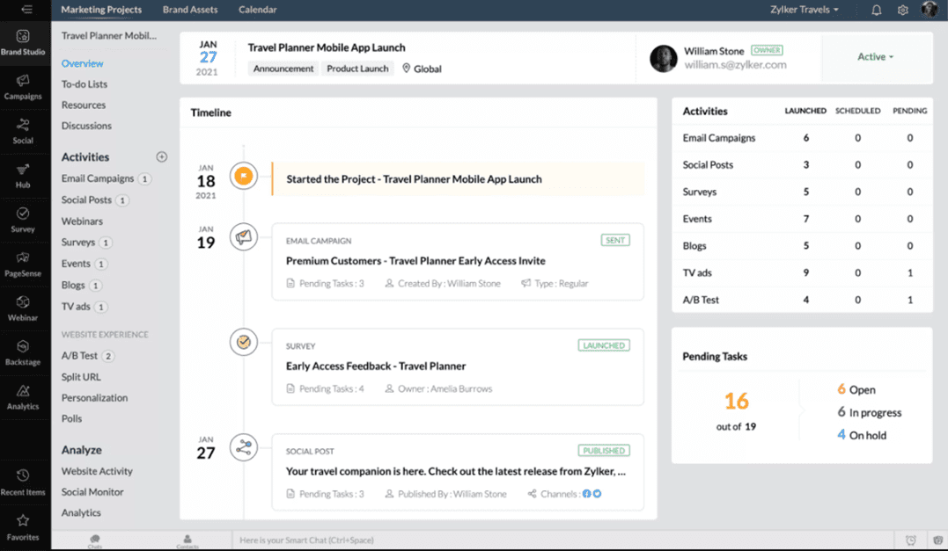Open the PageSense app icon
The height and width of the screenshot is (551, 948).
tap(23, 263)
